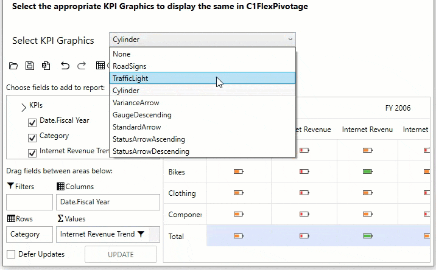Image resolution: width=436 pixels, height=270 pixels.
Task: Click the redo arrow icon
Action: (x=82, y=66)
